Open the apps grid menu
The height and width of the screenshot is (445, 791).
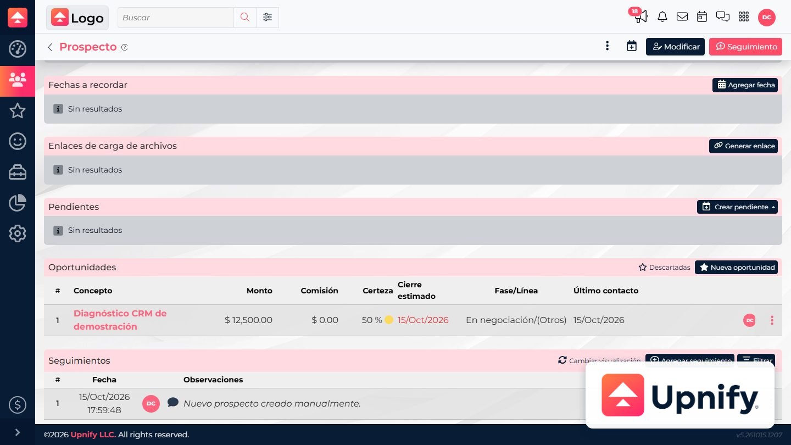click(744, 17)
